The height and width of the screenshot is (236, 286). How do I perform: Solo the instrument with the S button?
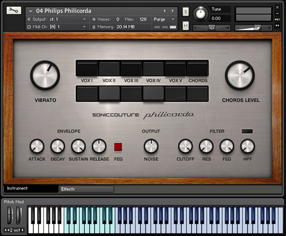186,11
